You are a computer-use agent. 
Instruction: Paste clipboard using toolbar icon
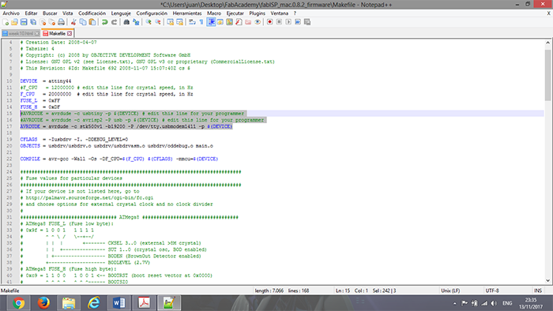[92, 22]
